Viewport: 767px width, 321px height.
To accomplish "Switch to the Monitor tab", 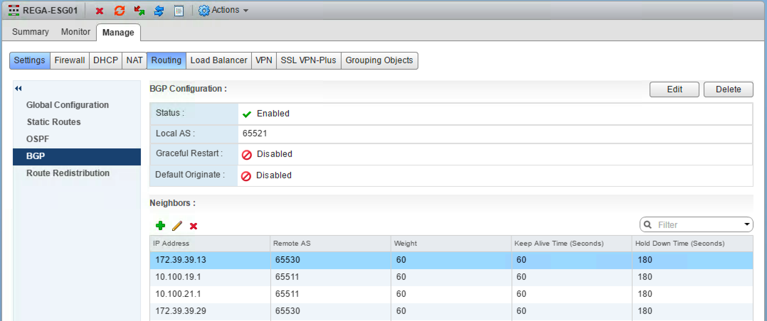I will 75,32.
